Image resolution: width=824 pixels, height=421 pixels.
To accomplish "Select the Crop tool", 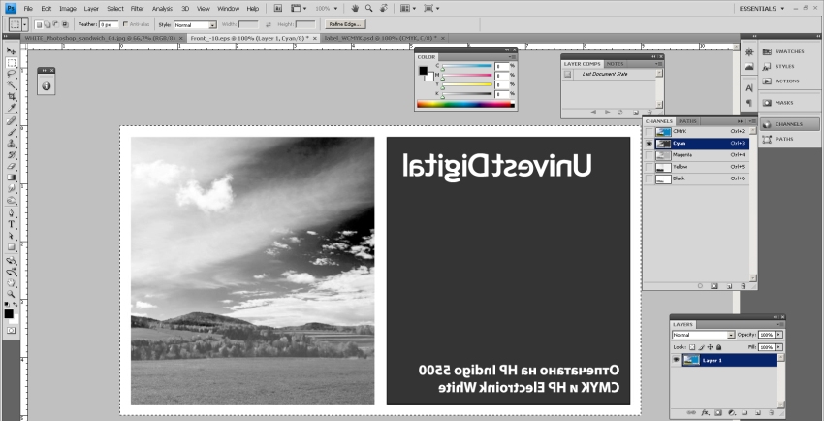I will [11, 97].
